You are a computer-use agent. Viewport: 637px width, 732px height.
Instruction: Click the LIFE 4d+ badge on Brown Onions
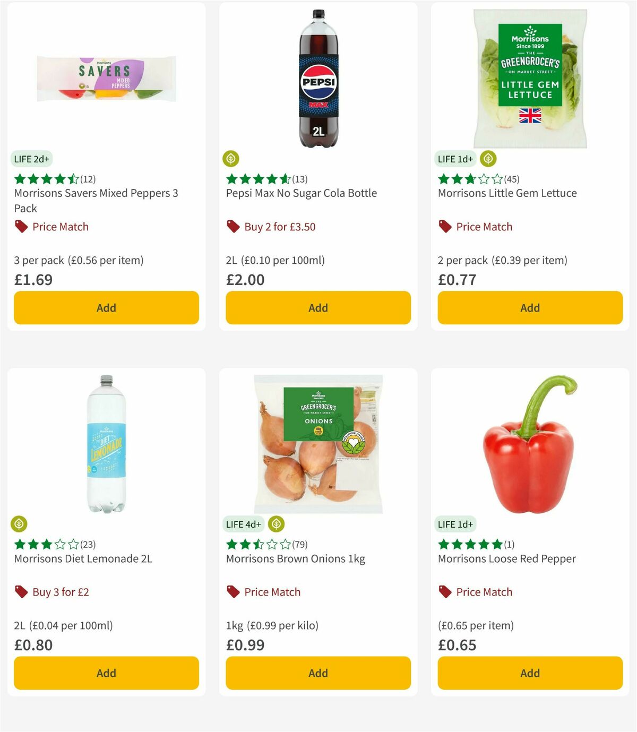click(x=244, y=523)
